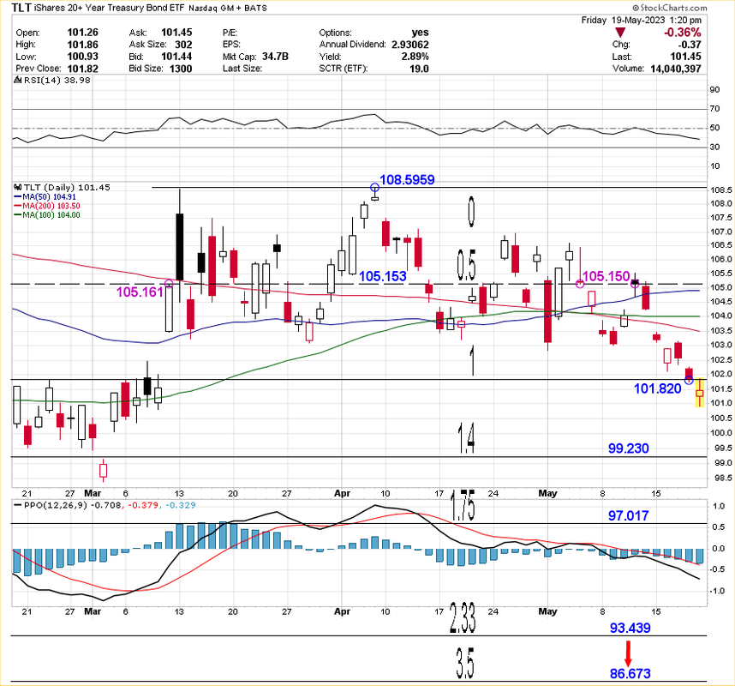Screen dimensions: 735x686
Task: Click the magenta 105.150 price annotation
Action: click(606, 276)
